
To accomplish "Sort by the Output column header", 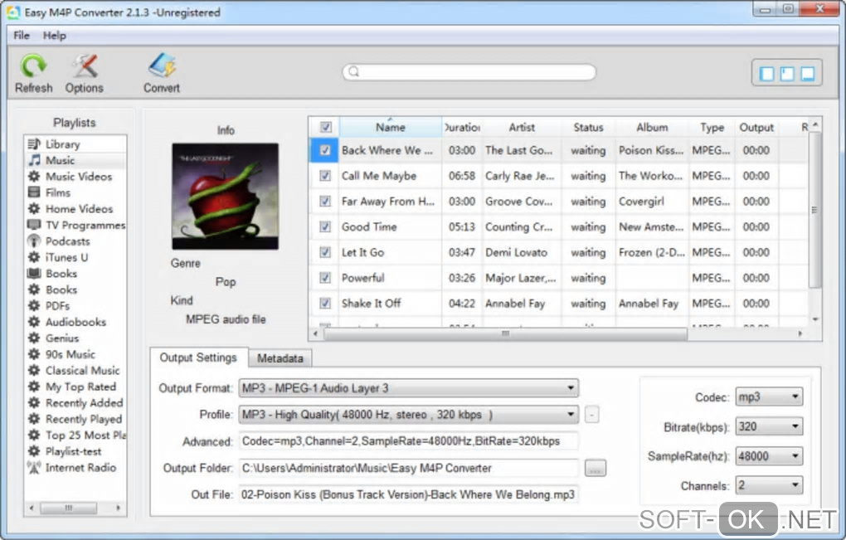I will [756, 127].
